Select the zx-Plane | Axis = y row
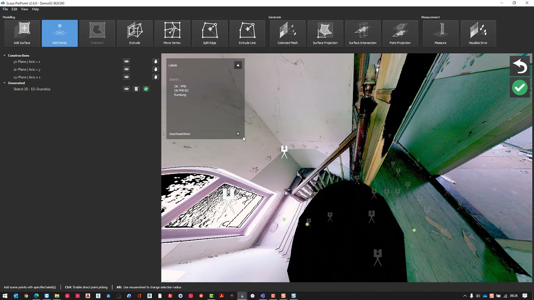 tap(27, 69)
